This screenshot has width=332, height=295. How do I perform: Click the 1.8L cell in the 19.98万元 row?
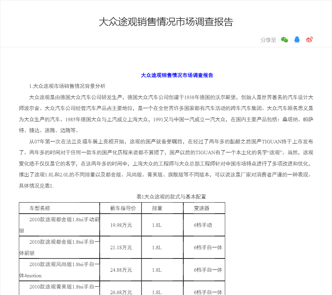(162, 225)
